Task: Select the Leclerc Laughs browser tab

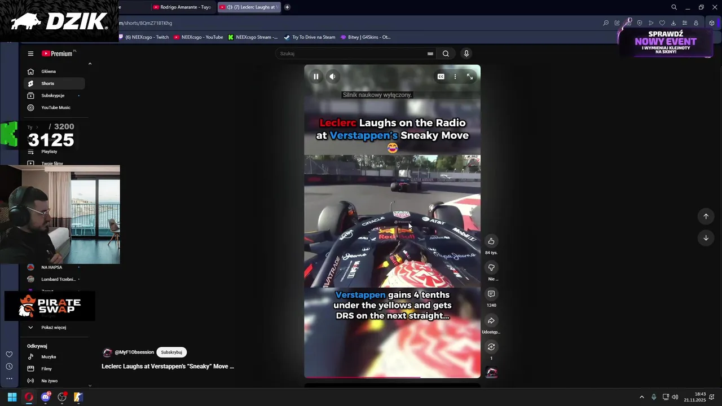Action: (248, 7)
